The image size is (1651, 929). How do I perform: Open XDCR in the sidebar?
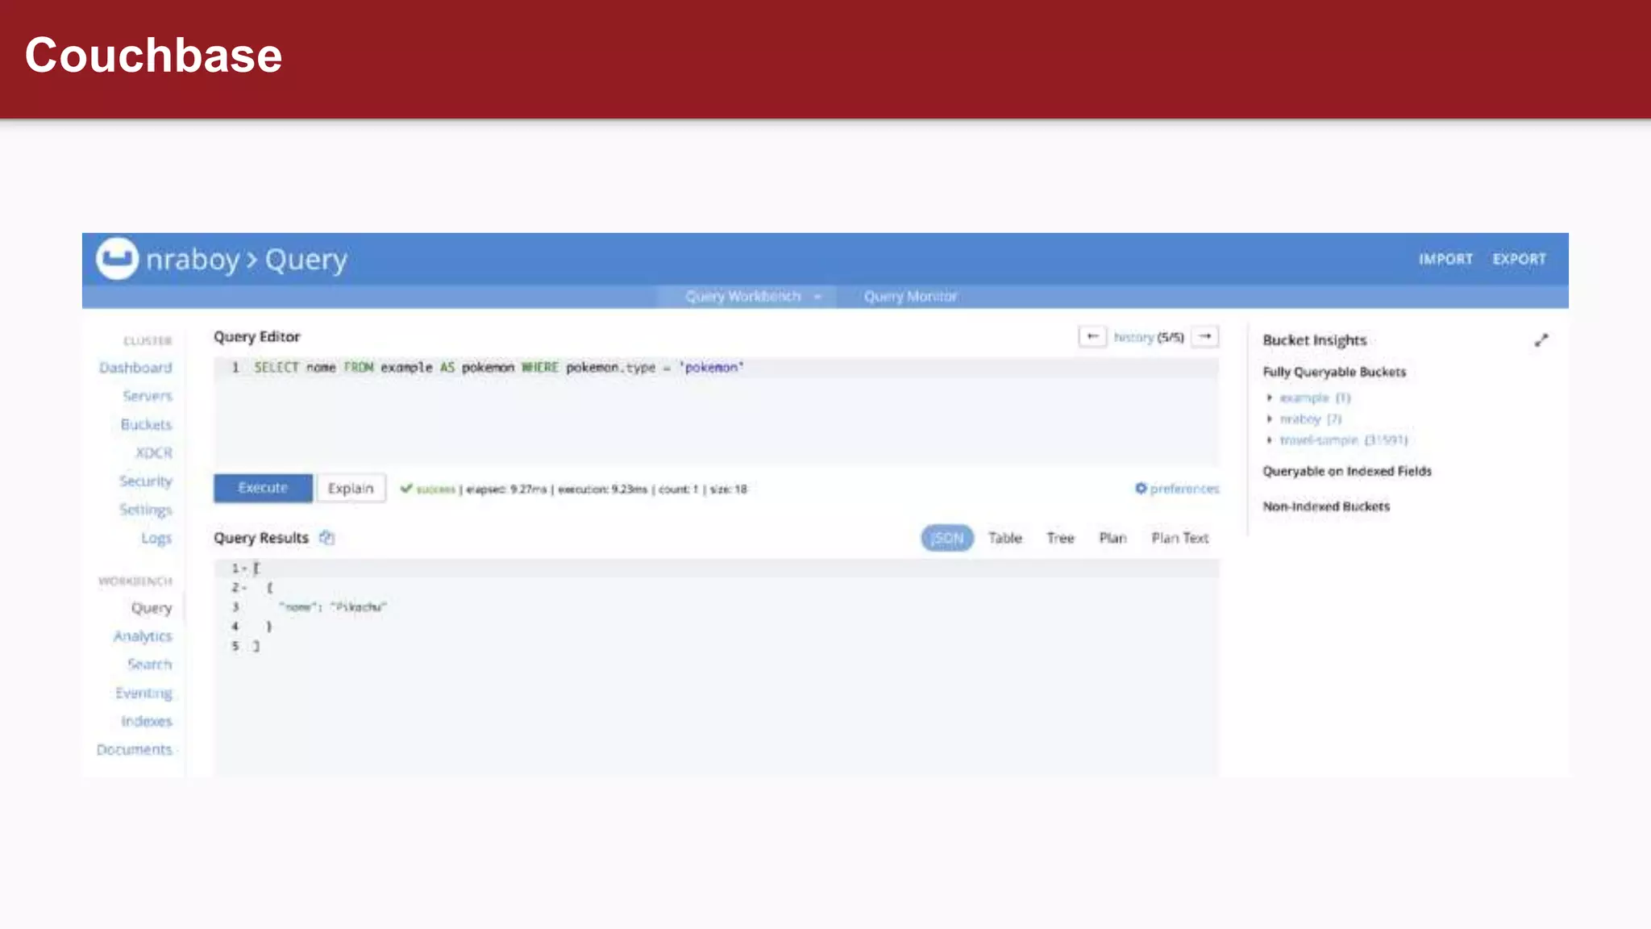[154, 452]
